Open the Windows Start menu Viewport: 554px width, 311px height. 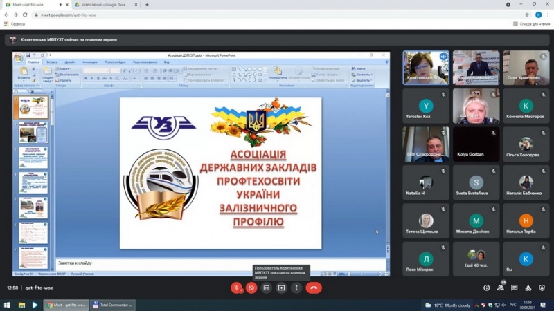pos(6,304)
